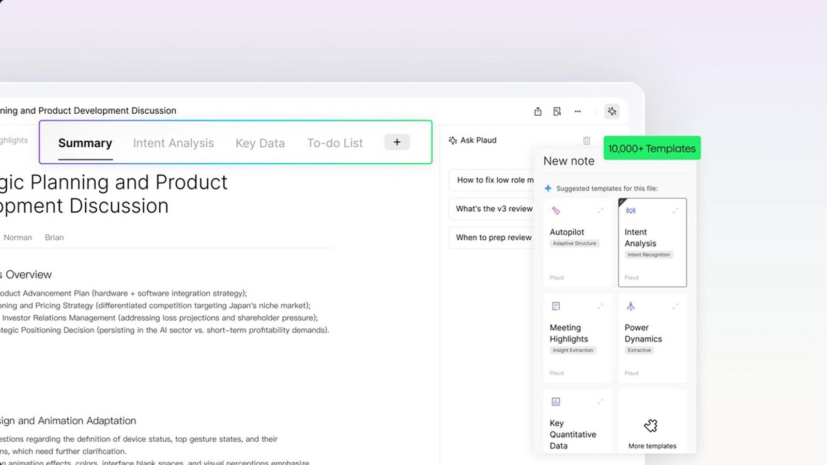
Task: Select the puzzle icon under More templates
Action: tap(651, 425)
